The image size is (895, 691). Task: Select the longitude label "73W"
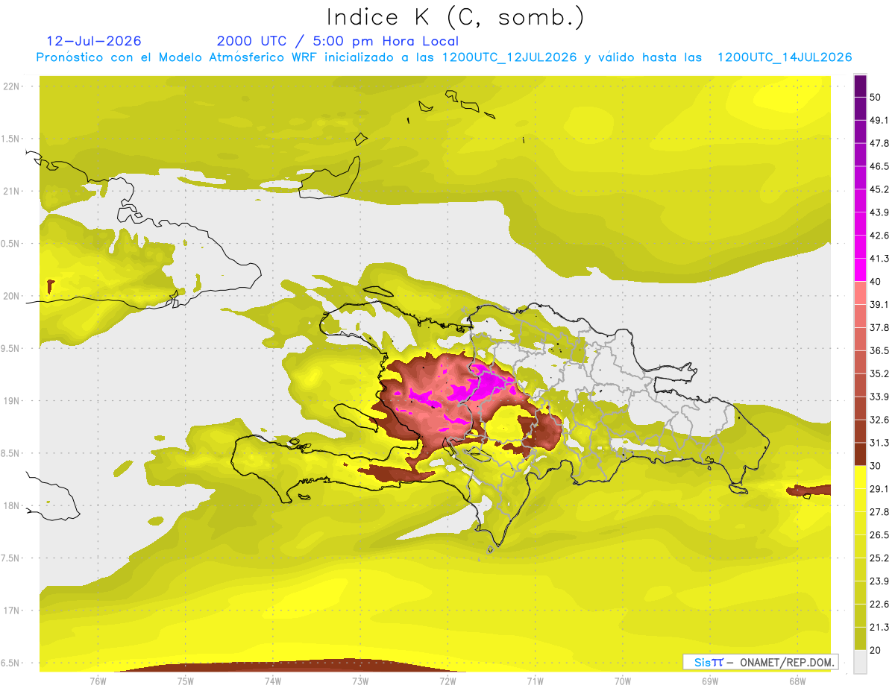coord(360,681)
